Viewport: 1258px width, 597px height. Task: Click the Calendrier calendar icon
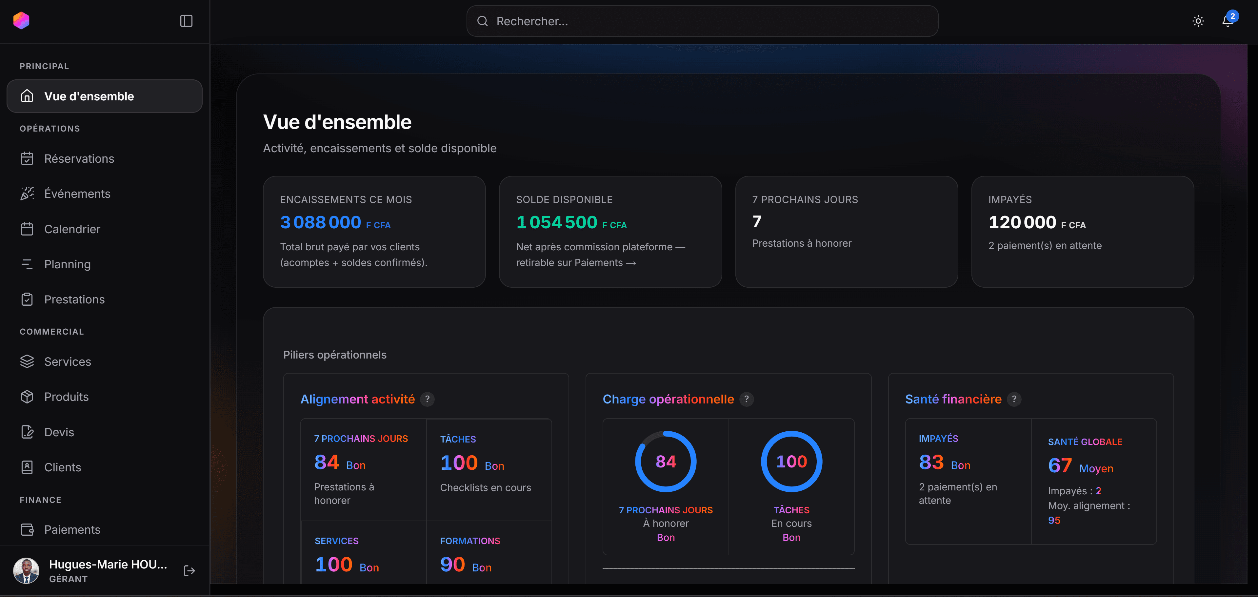click(x=27, y=229)
